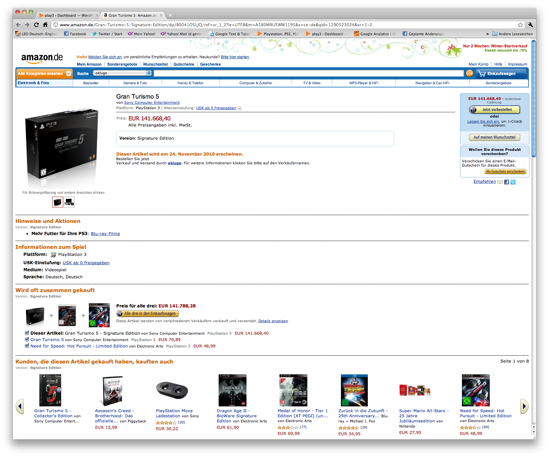Enlarge main Gran Turismo 5 product image
Viewport: 549px width, 457px height.
62,147
